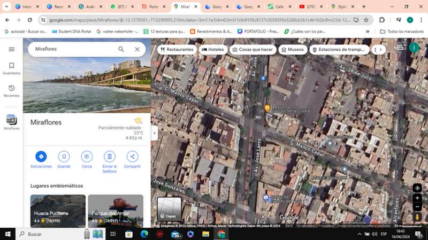This screenshot has width=428, height=240.
Task: Reload the page with the refresh icon
Action: (x=30, y=20)
